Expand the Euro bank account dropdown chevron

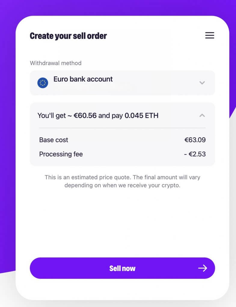click(202, 83)
